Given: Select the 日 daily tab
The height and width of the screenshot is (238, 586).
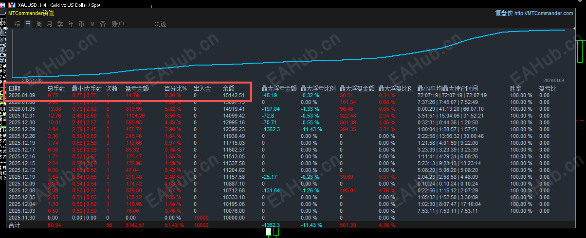Looking at the screenshot, I should click(x=28, y=24).
